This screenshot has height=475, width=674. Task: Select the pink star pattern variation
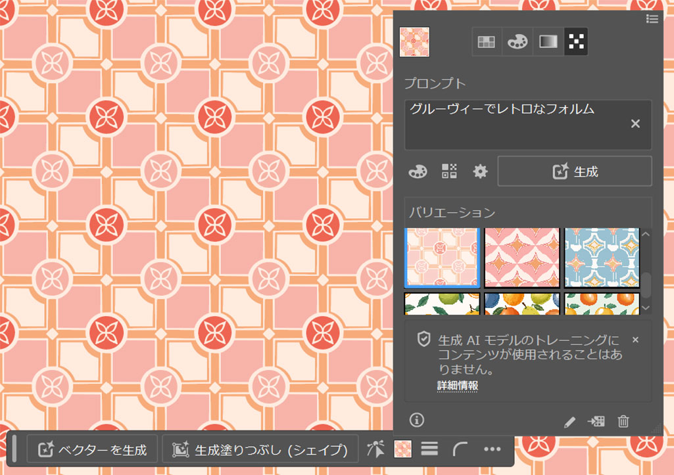[522, 258]
